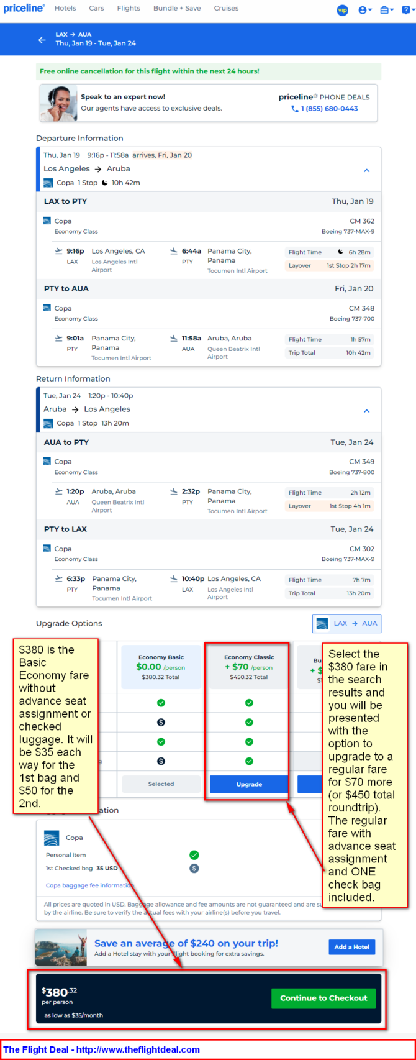
Task: Click takeoff icon next to 9:01a PTY
Action: click(58, 338)
